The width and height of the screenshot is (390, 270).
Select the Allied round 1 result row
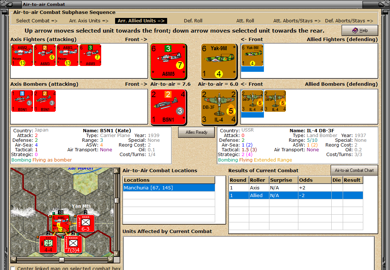coord(296,195)
